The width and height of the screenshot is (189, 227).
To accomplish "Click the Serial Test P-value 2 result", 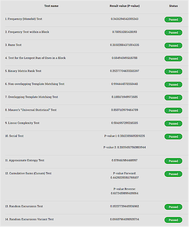I will tap(124, 147).
